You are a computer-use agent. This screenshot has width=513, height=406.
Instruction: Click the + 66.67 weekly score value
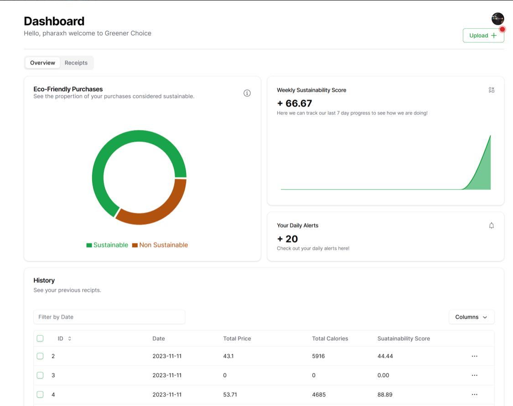click(x=295, y=104)
